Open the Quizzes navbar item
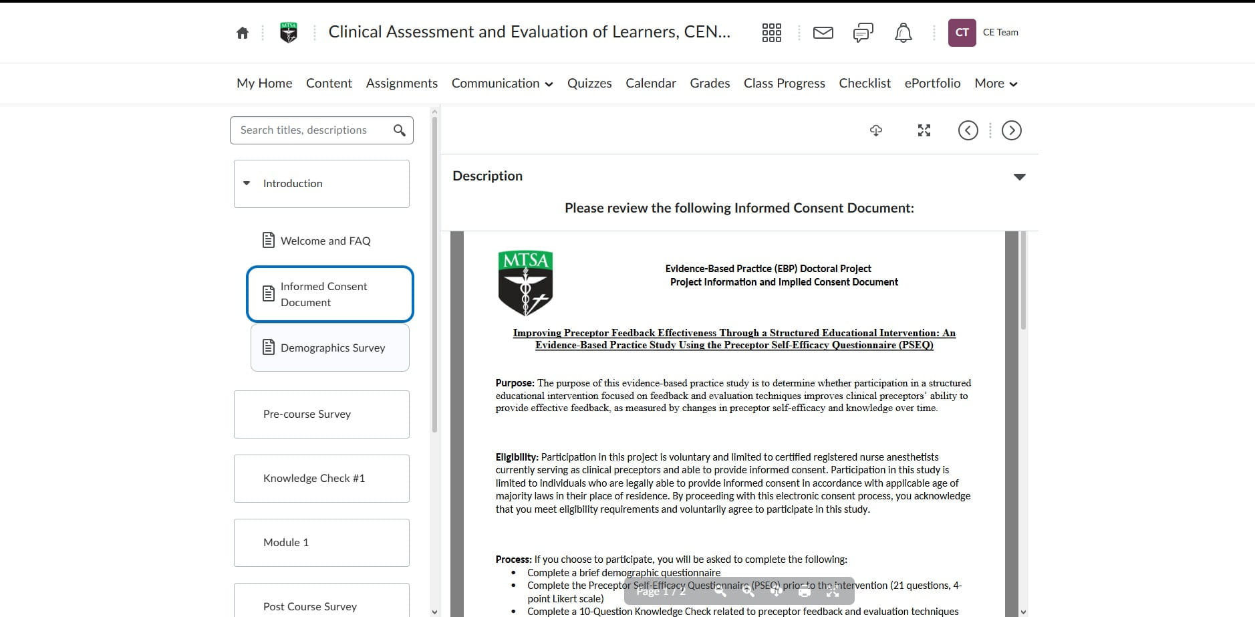The width and height of the screenshot is (1255, 617). click(x=589, y=84)
